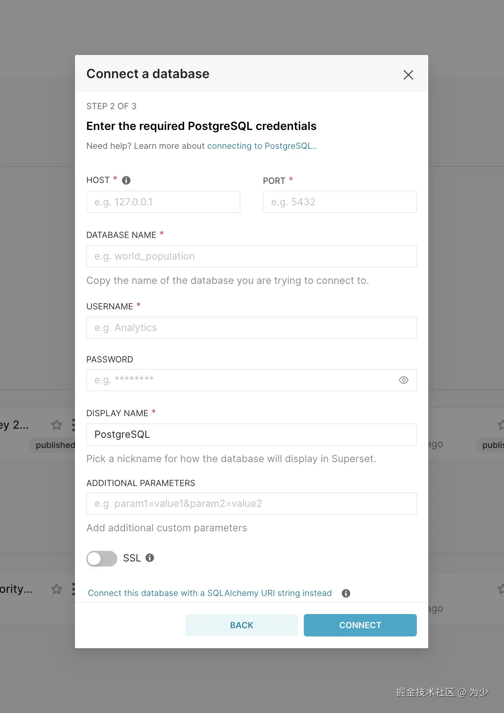Show password with the eye icon

tap(404, 380)
